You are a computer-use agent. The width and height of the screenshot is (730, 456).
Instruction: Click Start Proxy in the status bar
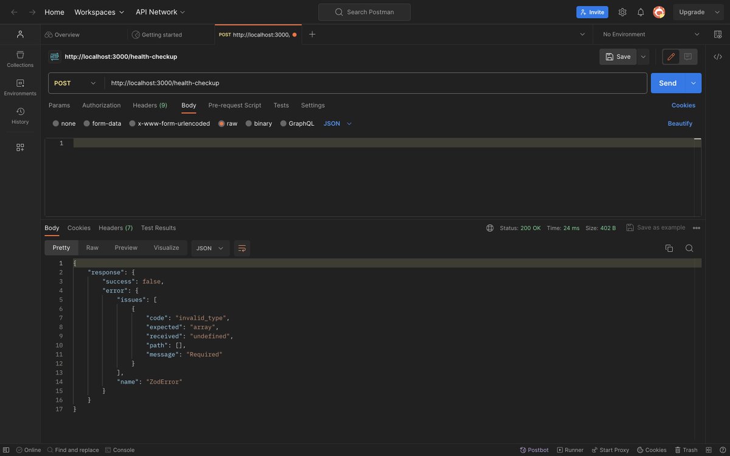click(x=610, y=450)
